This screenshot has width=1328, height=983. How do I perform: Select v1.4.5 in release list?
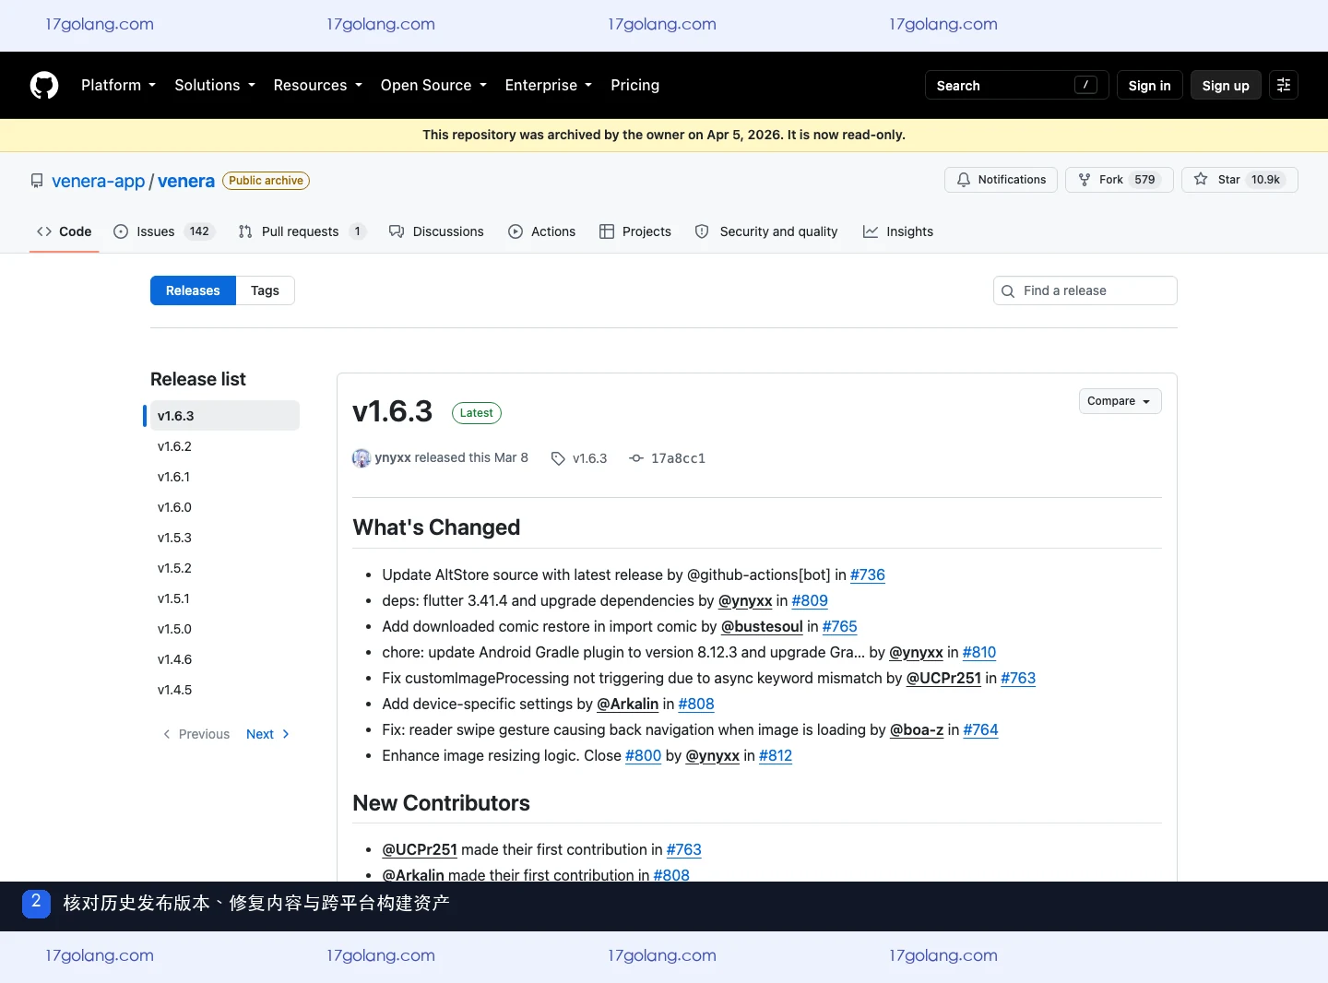pyautogui.click(x=224, y=690)
